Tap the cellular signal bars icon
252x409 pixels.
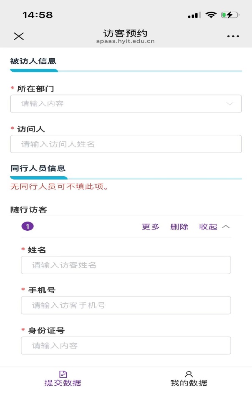tap(194, 15)
